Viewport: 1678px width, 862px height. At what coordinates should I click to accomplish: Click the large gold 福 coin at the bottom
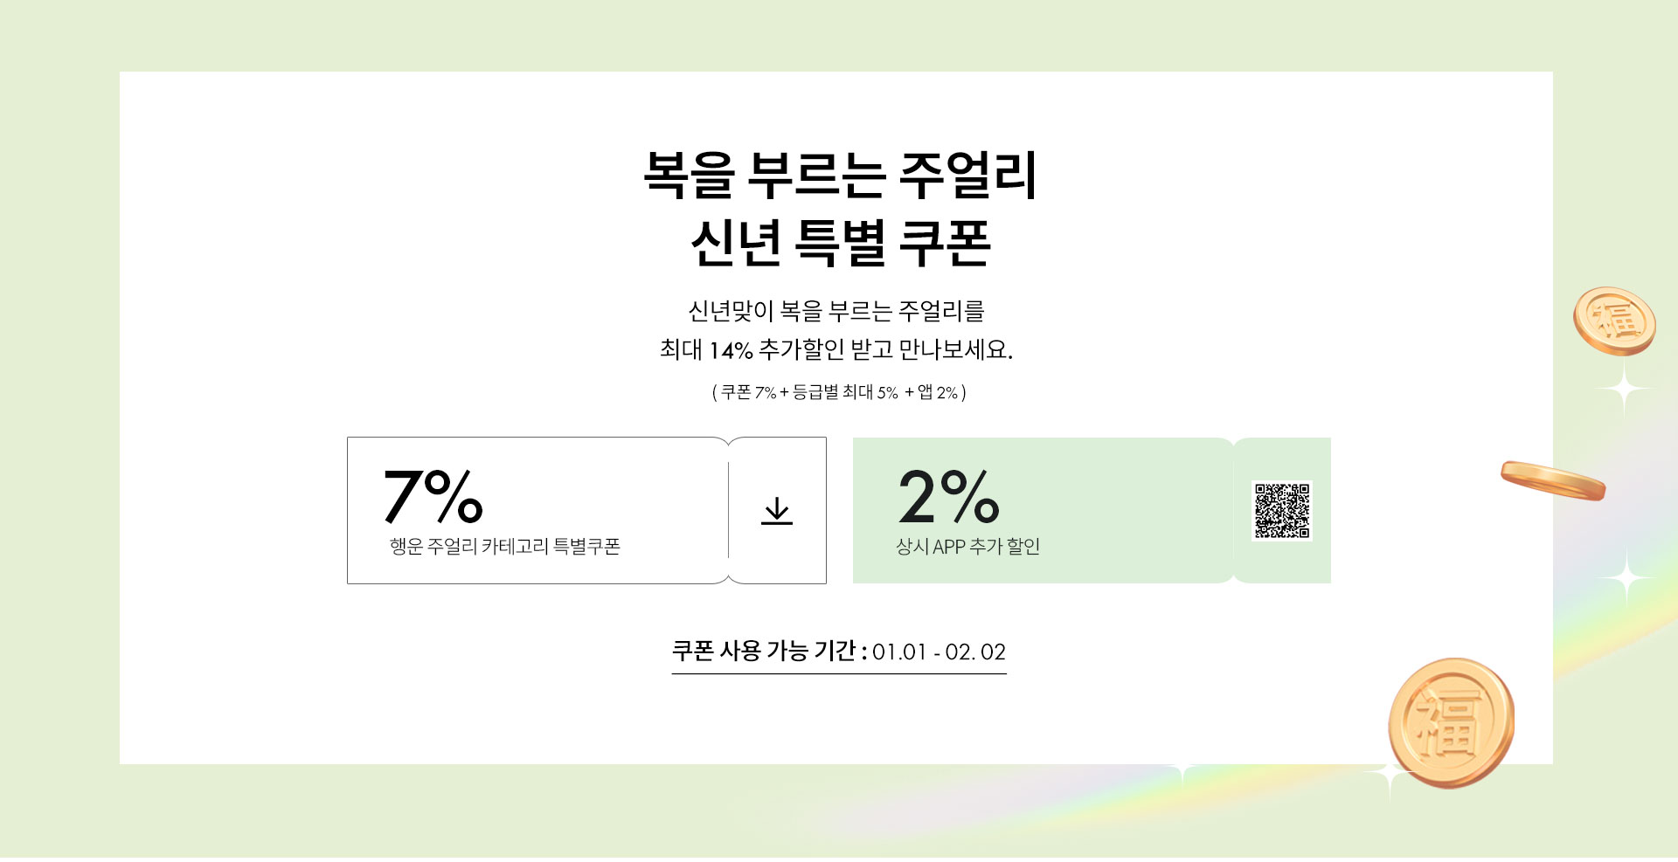tap(1450, 721)
